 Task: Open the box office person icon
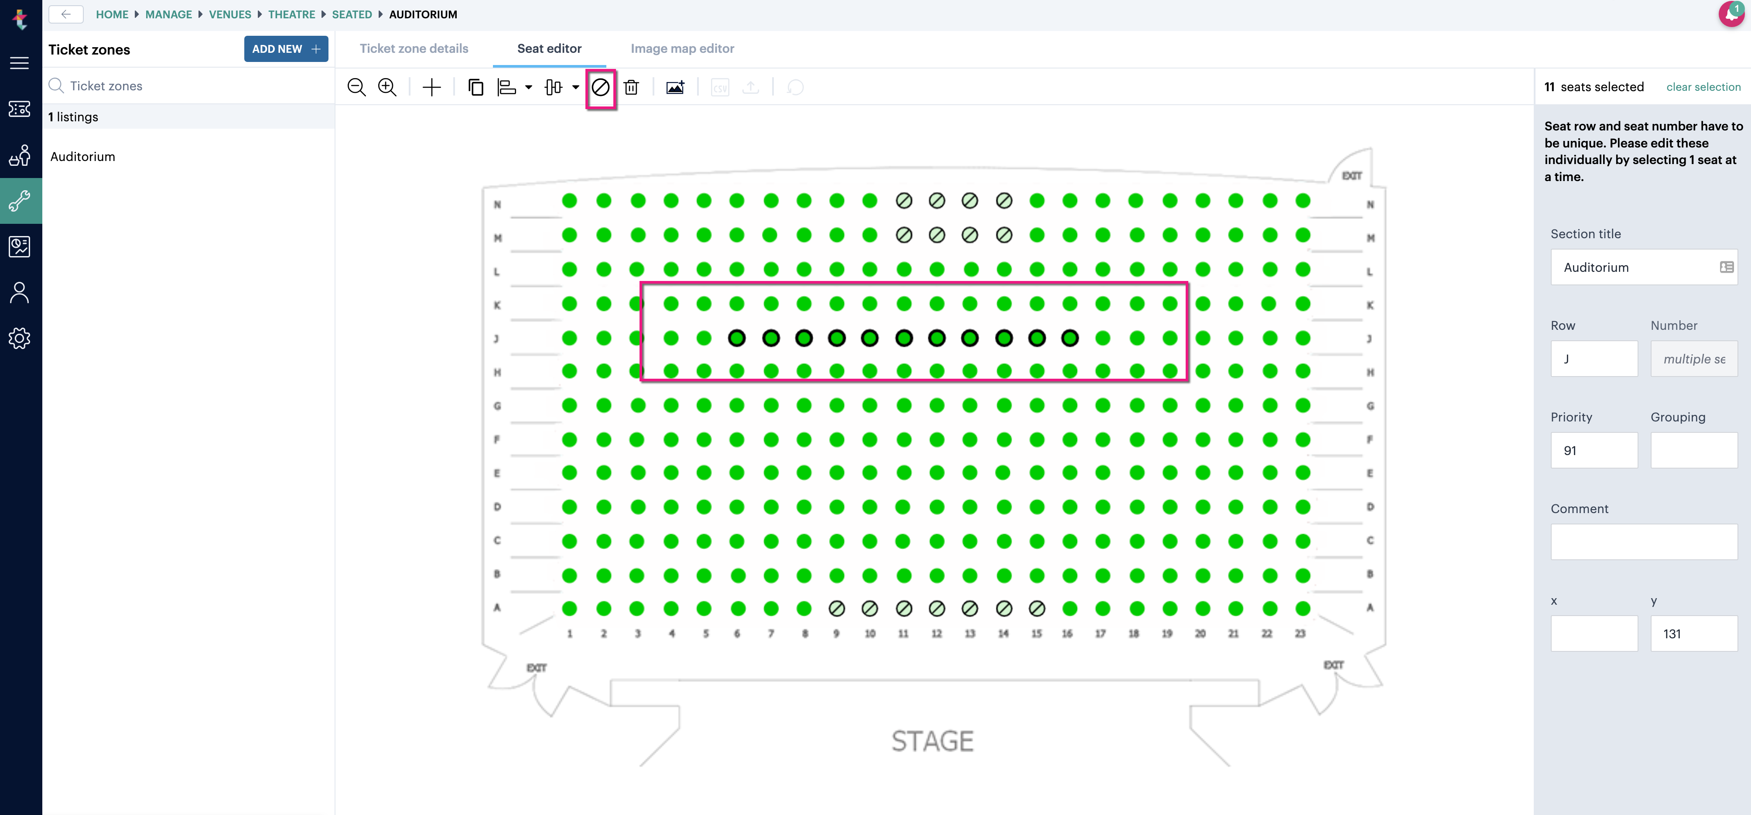[x=20, y=155]
